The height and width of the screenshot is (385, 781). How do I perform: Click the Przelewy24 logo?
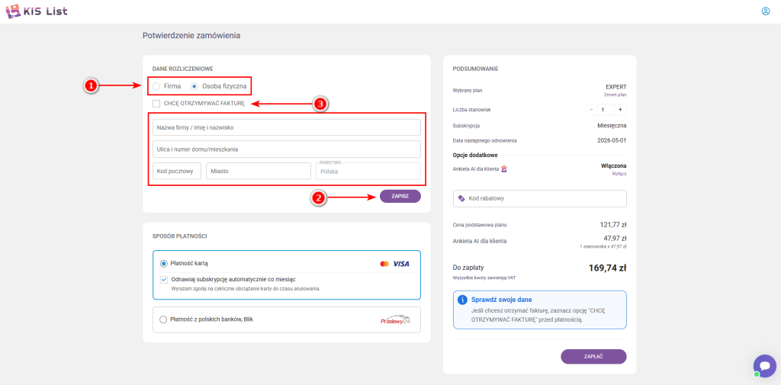[x=395, y=320]
